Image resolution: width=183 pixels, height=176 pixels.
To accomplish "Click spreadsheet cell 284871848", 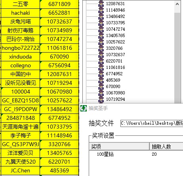I will coord(20,118).
